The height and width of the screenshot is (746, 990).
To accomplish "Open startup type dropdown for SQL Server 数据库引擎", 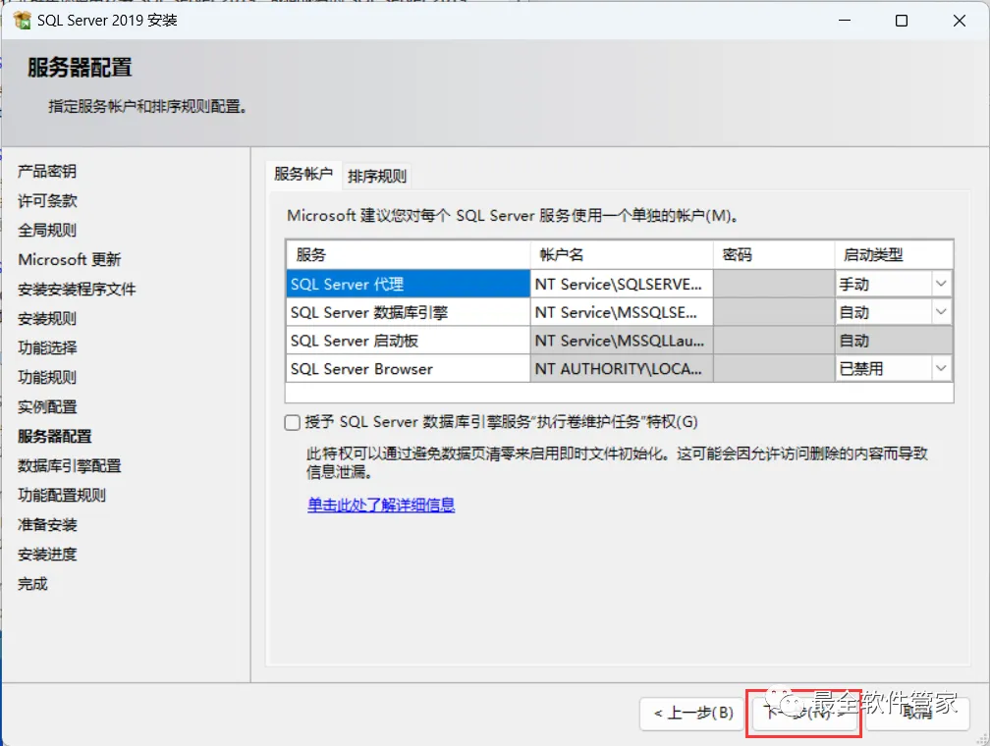I will (941, 312).
